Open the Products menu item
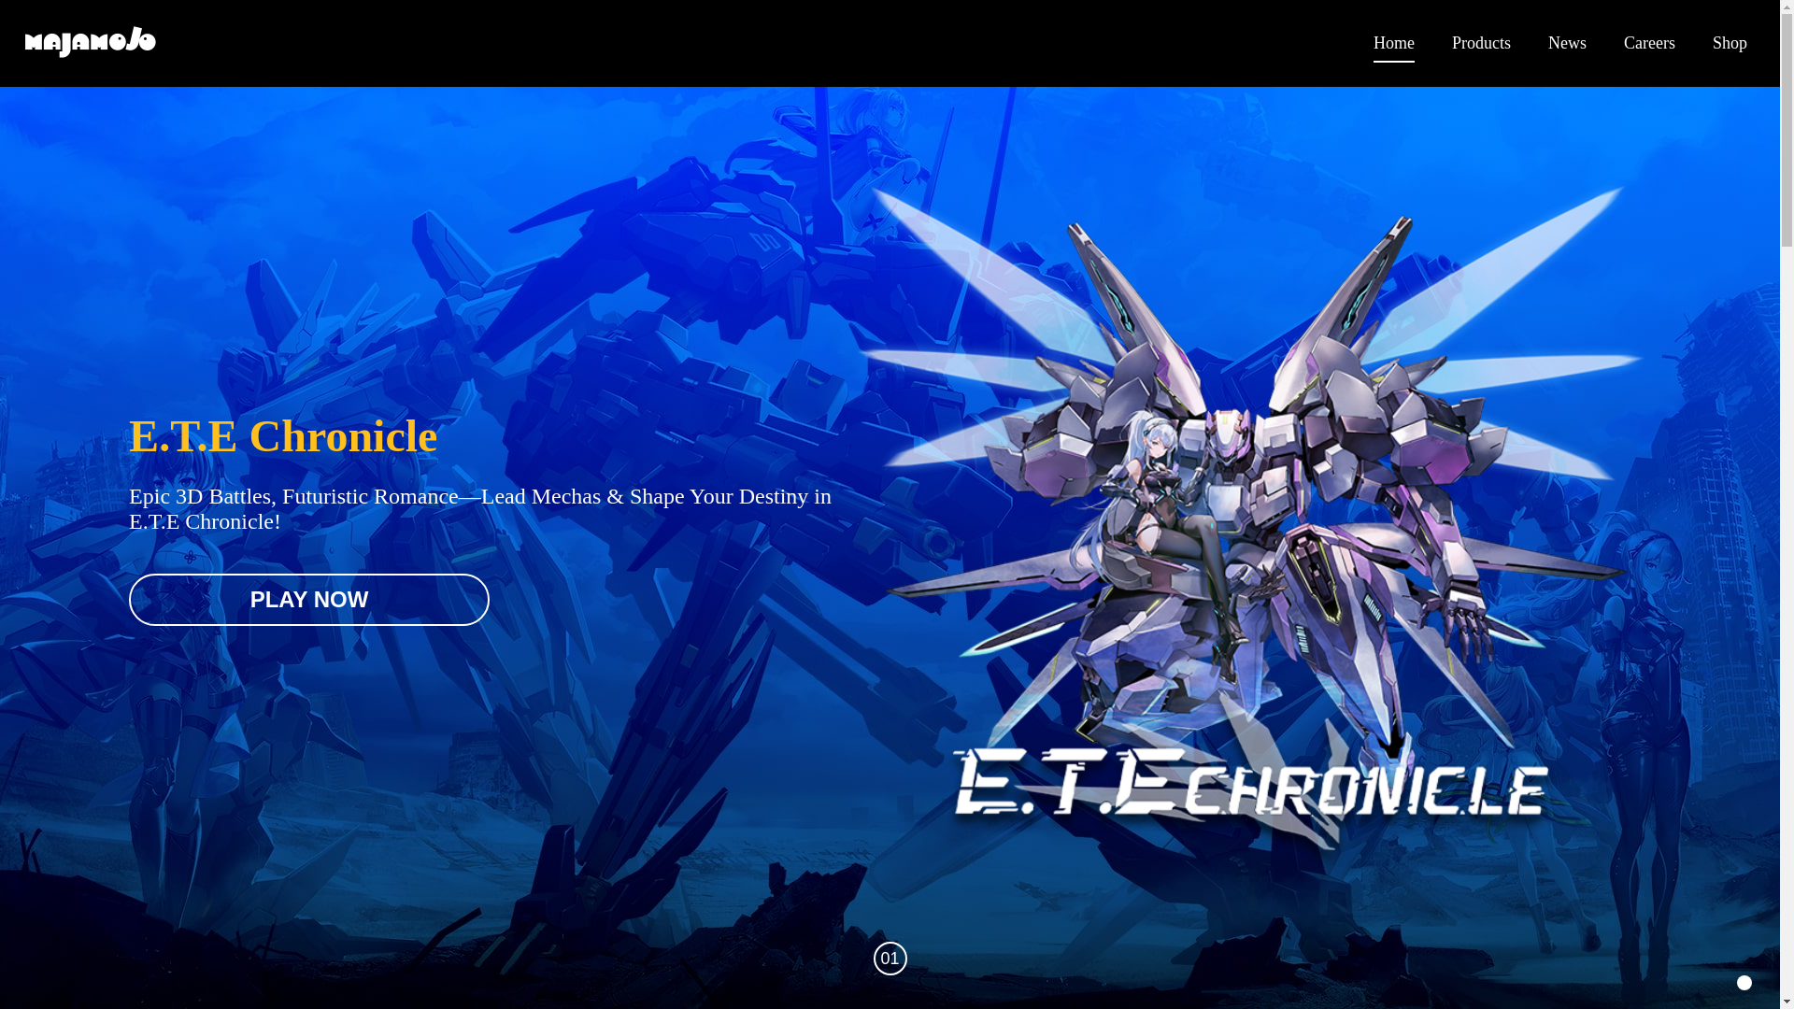The width and height of the screenshot is (1794, 1009). click(x=1481, y=43)
